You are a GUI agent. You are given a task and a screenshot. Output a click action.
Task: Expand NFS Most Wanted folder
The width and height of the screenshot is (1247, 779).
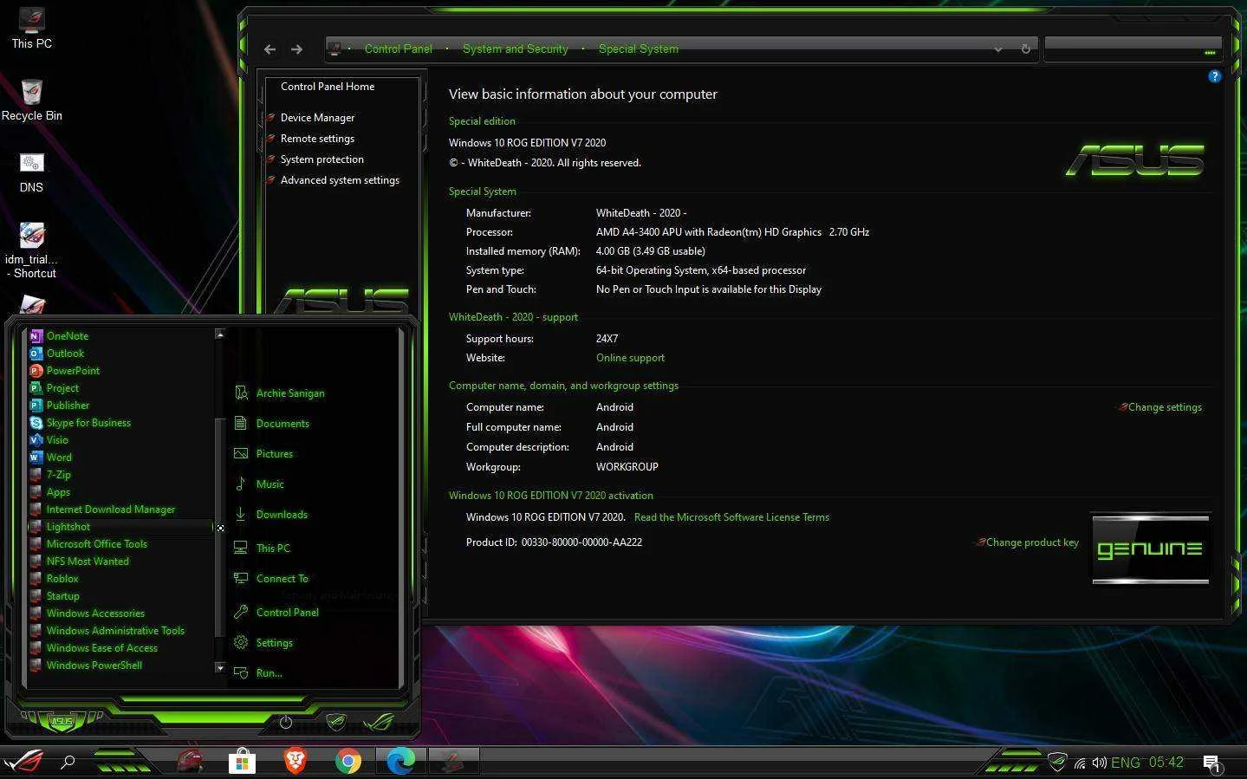[x=79, y=562]
